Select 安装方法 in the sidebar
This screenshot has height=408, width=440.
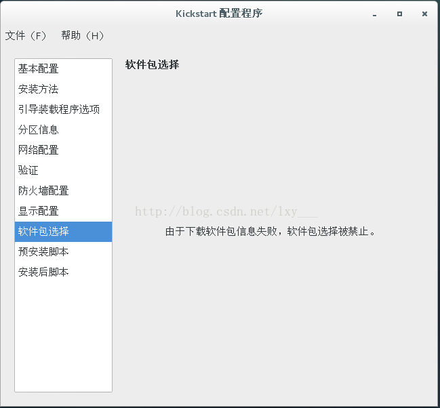pos(64,89)
